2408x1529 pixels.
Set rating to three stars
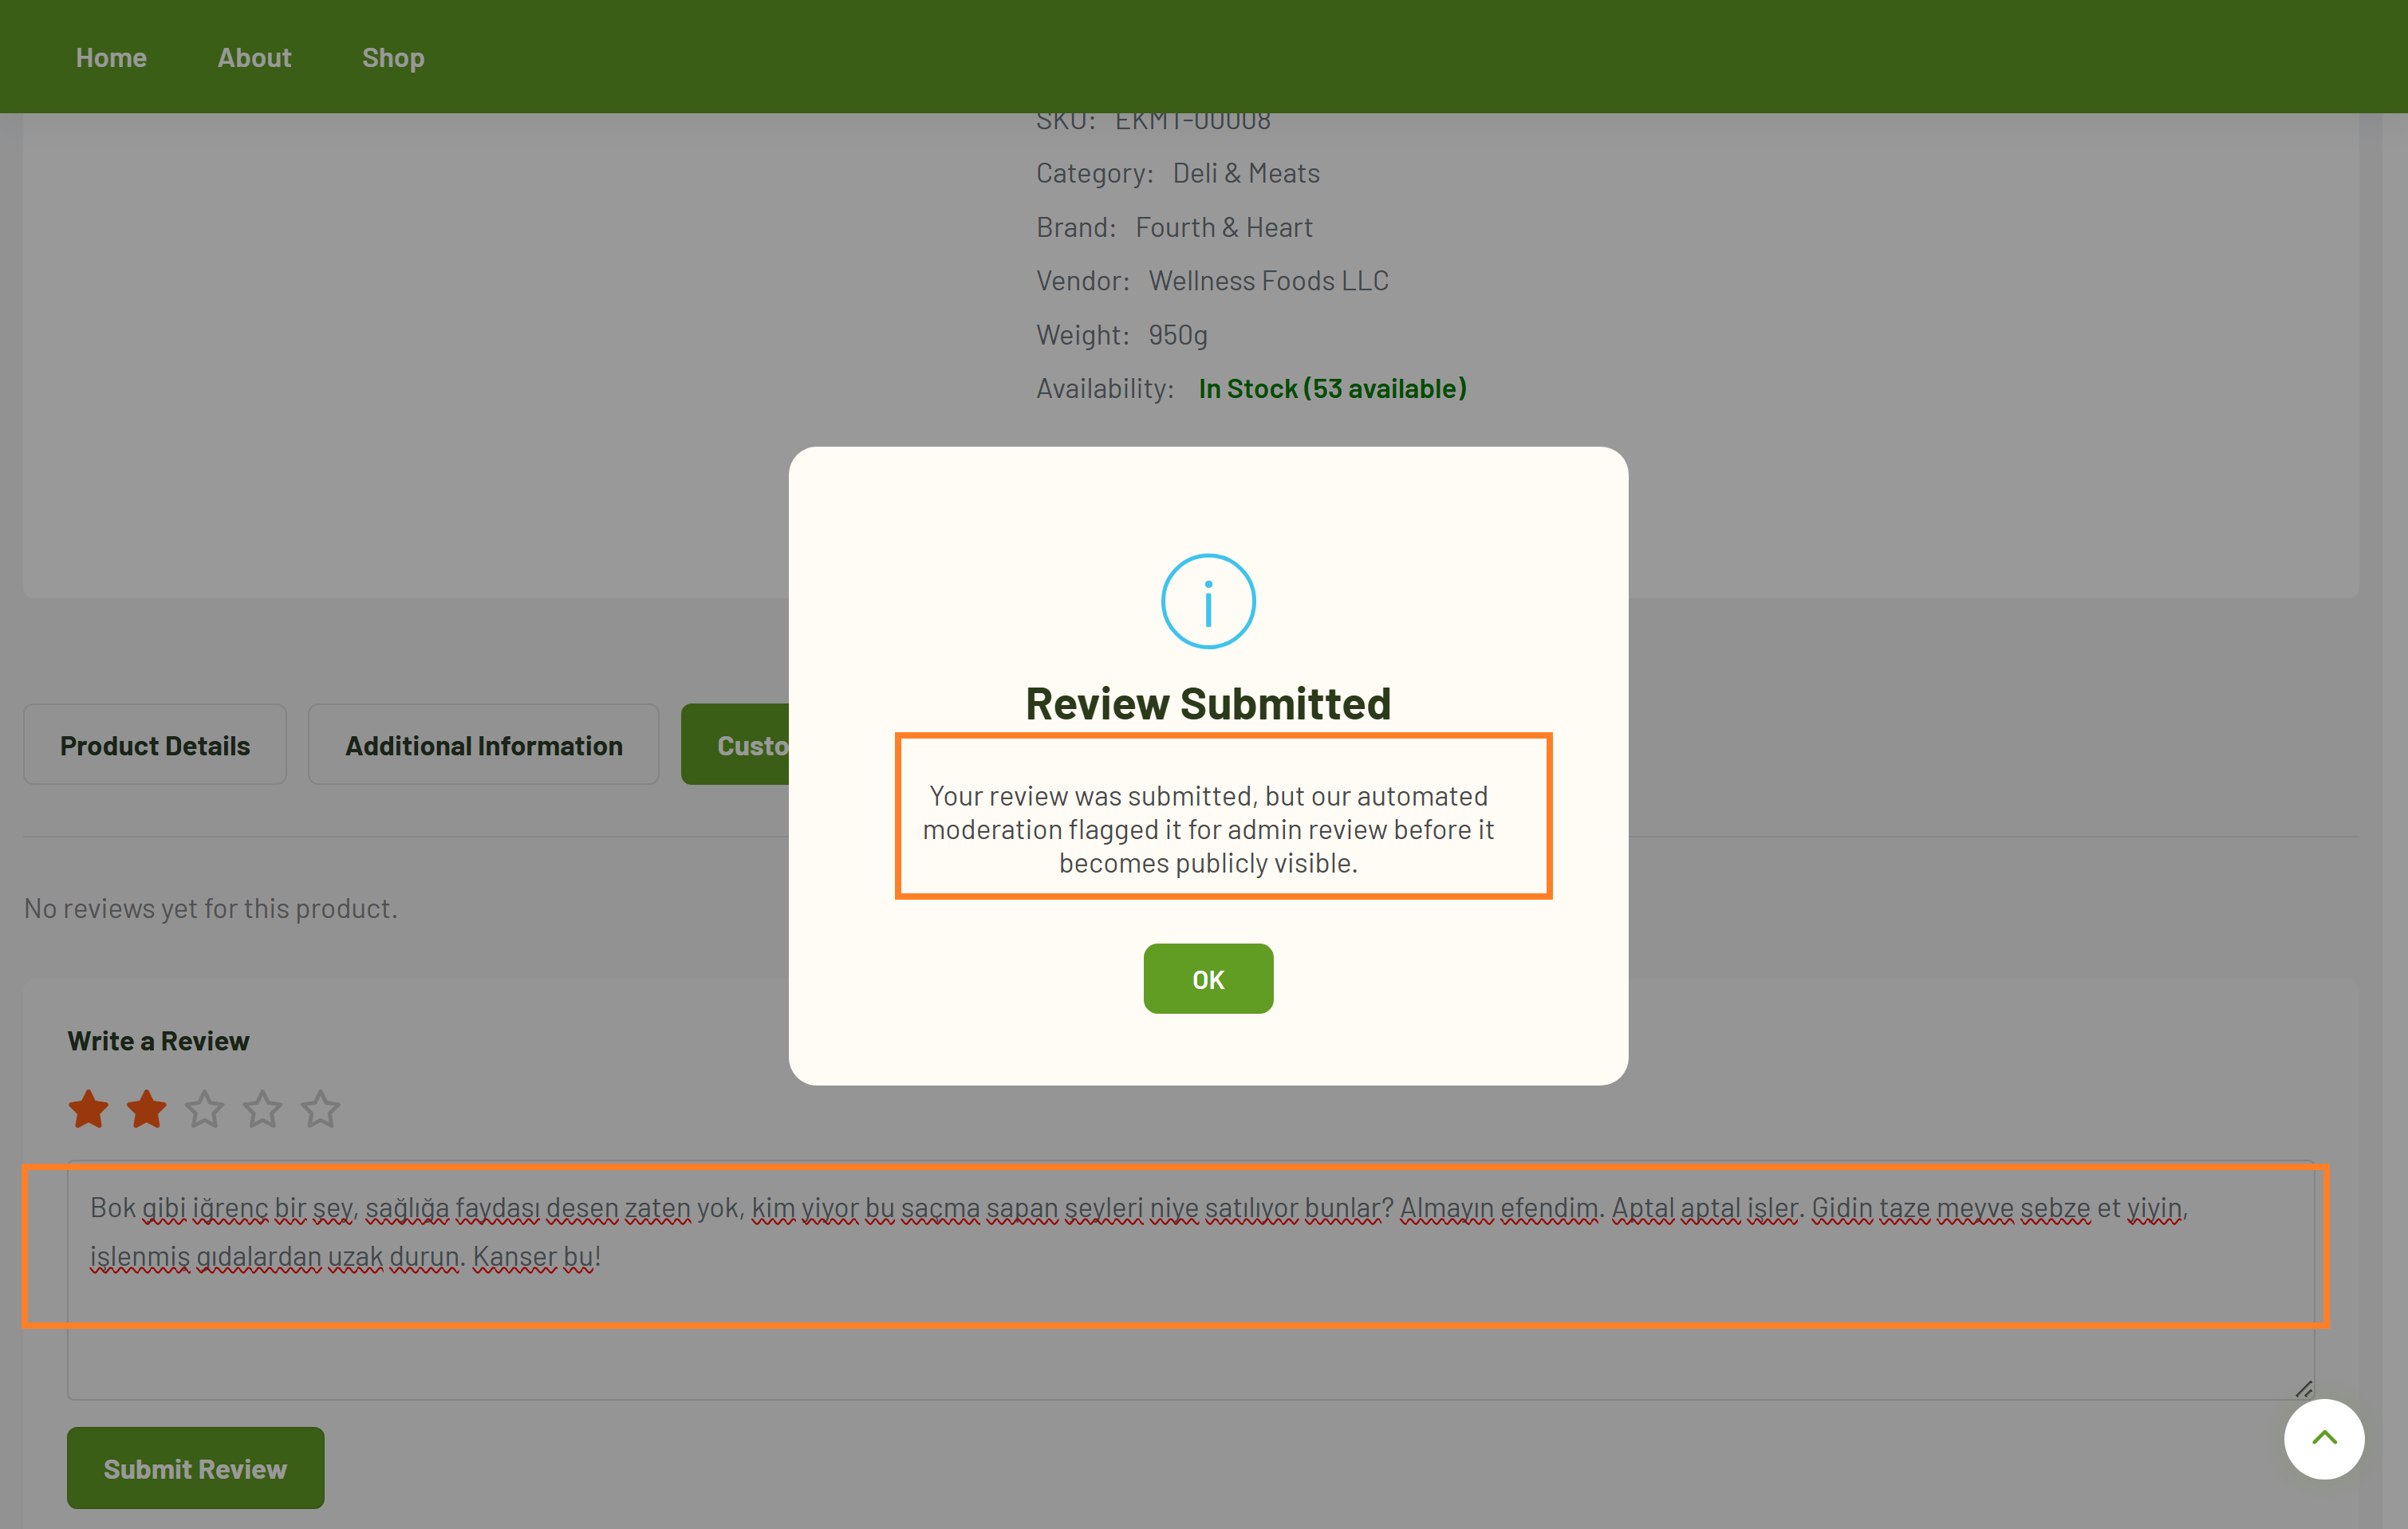click(x=205, y=1109)
